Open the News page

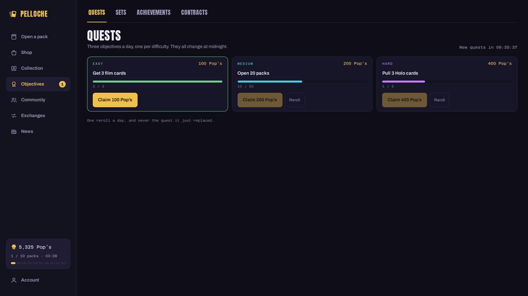tap(38, 131)
